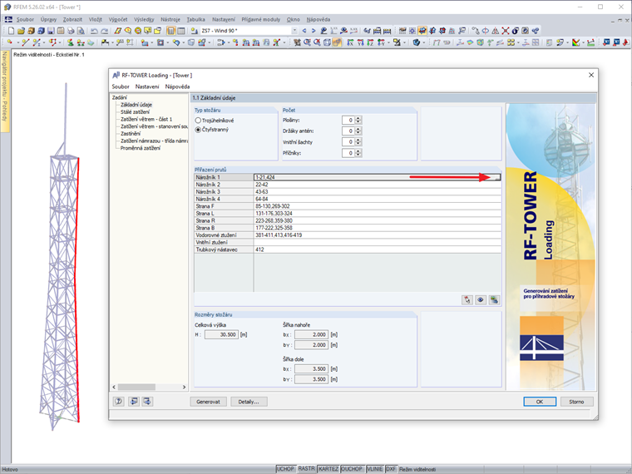This screenshot has height=474, width=632.
Task: Click OK button in RF-TOWER dialog
Action: (540, 402)
